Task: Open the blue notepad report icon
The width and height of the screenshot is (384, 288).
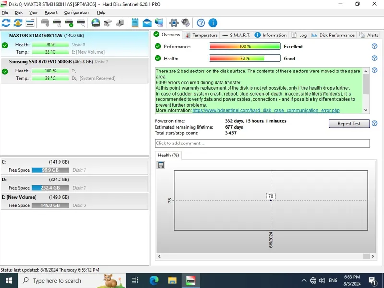Action: [135, 23]
